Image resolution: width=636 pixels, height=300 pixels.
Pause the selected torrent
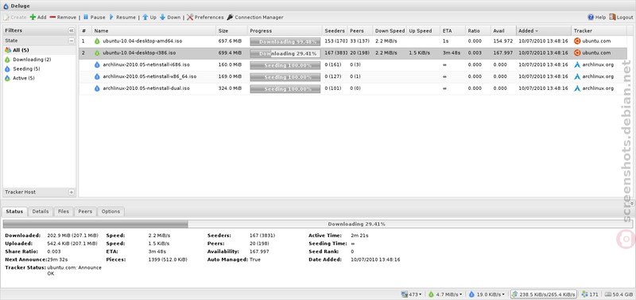coord(94,18)
